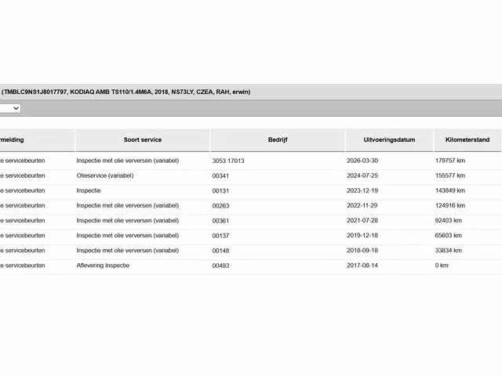Select the Olieservice (variabel) service entry

pos(105,175)
